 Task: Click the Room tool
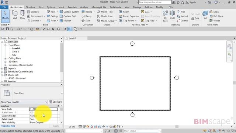[x=124, y=12]
